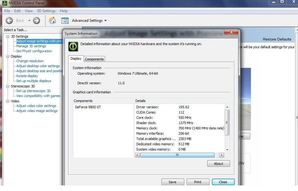Image resolution: width=298 pixels, height=191 pixels.
Task: Click the details list scroll down arrow
Action: [227, 150]
